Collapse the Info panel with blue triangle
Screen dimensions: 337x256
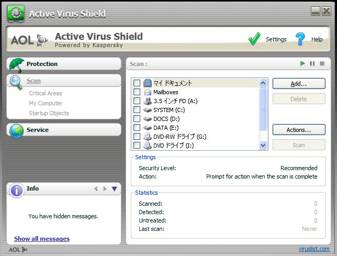(x=114, y=188)
